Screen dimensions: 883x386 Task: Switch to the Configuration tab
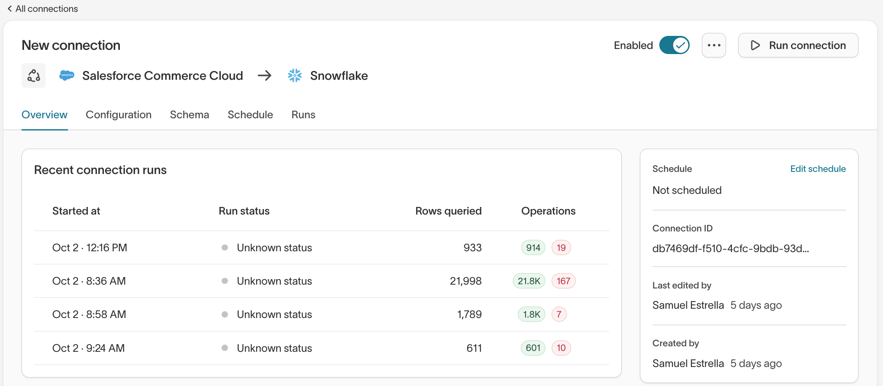click(119, 115)
